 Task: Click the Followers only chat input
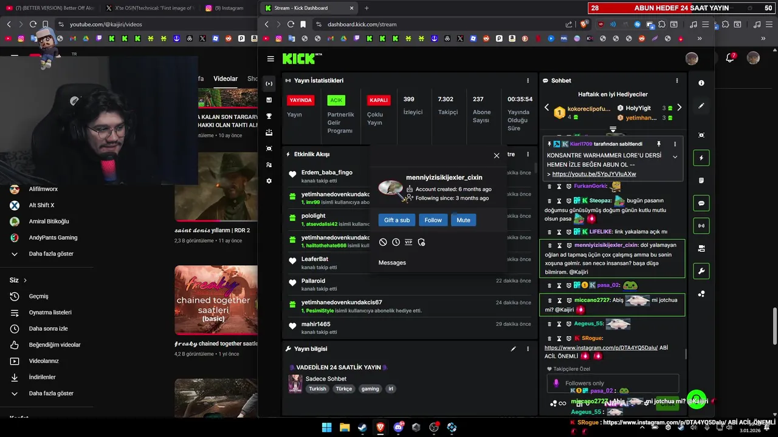(x=613, y=383)
